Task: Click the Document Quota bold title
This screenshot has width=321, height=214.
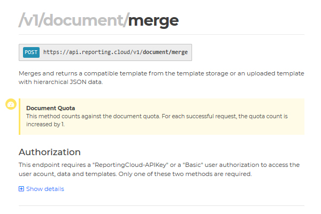Action: coord(51,108)
